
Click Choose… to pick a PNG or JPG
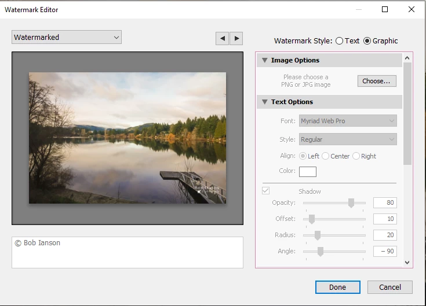pos(377,81)
